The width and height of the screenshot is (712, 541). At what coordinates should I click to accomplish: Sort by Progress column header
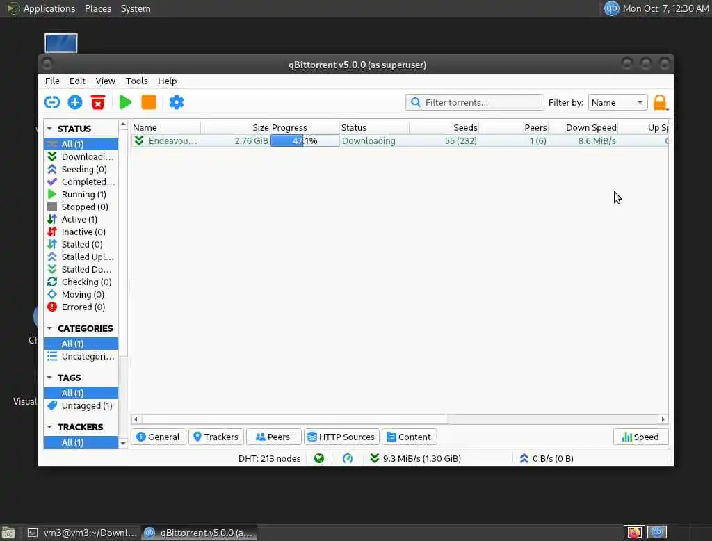tap(305, 128)
